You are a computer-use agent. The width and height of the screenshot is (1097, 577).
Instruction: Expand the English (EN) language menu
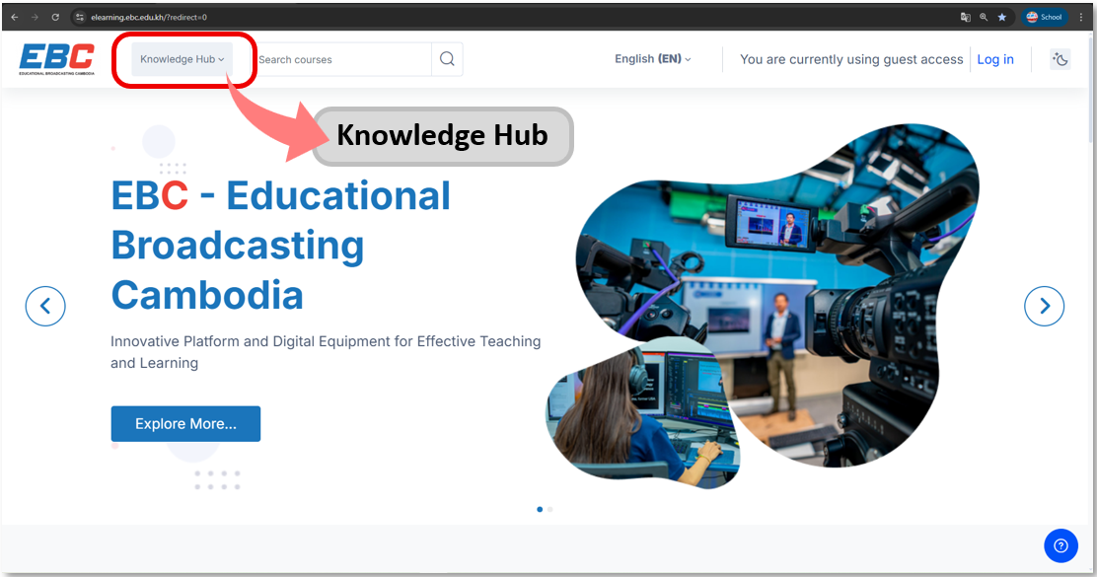pos(652,59)
